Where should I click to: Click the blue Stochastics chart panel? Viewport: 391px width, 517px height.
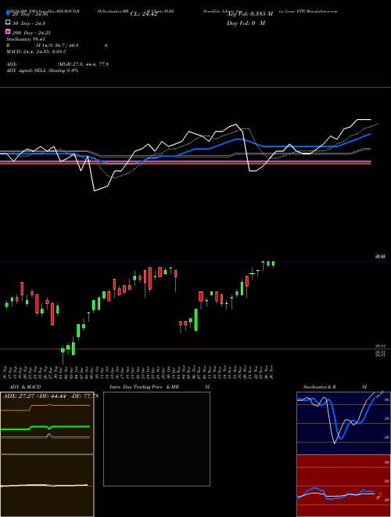point(343,423)
